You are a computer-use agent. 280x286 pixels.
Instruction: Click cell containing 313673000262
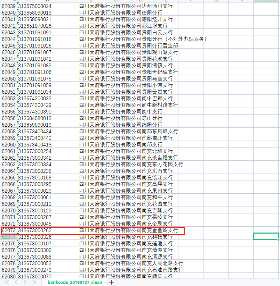tap(48, 230)
